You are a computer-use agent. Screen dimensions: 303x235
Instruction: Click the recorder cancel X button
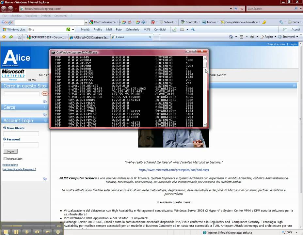coord(58,232)
